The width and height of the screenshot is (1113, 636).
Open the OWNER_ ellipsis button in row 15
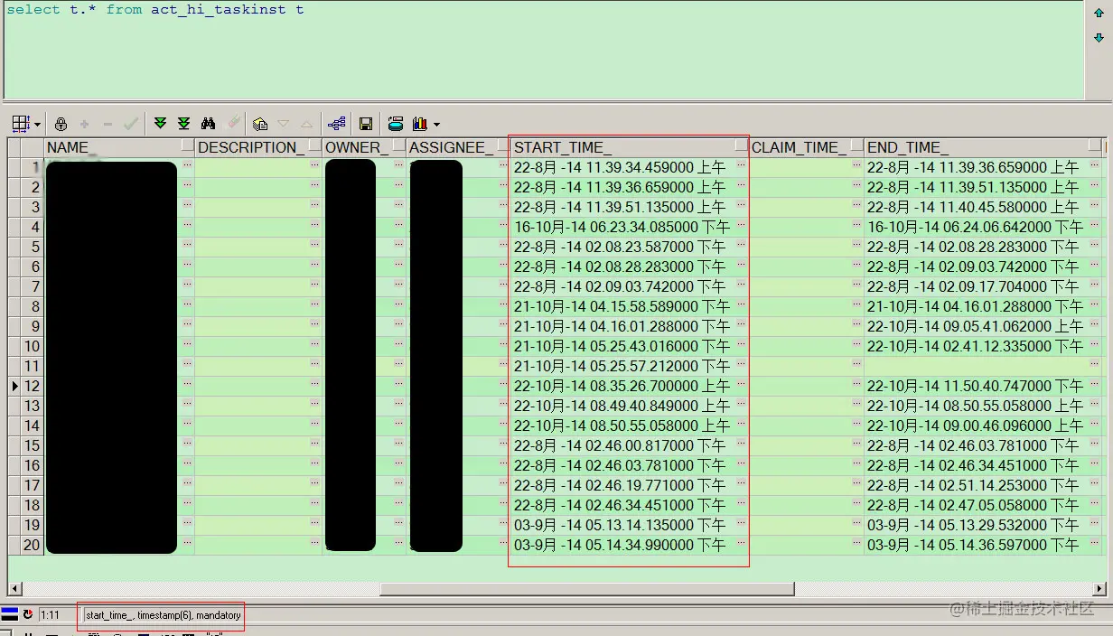tap(398, 444)
